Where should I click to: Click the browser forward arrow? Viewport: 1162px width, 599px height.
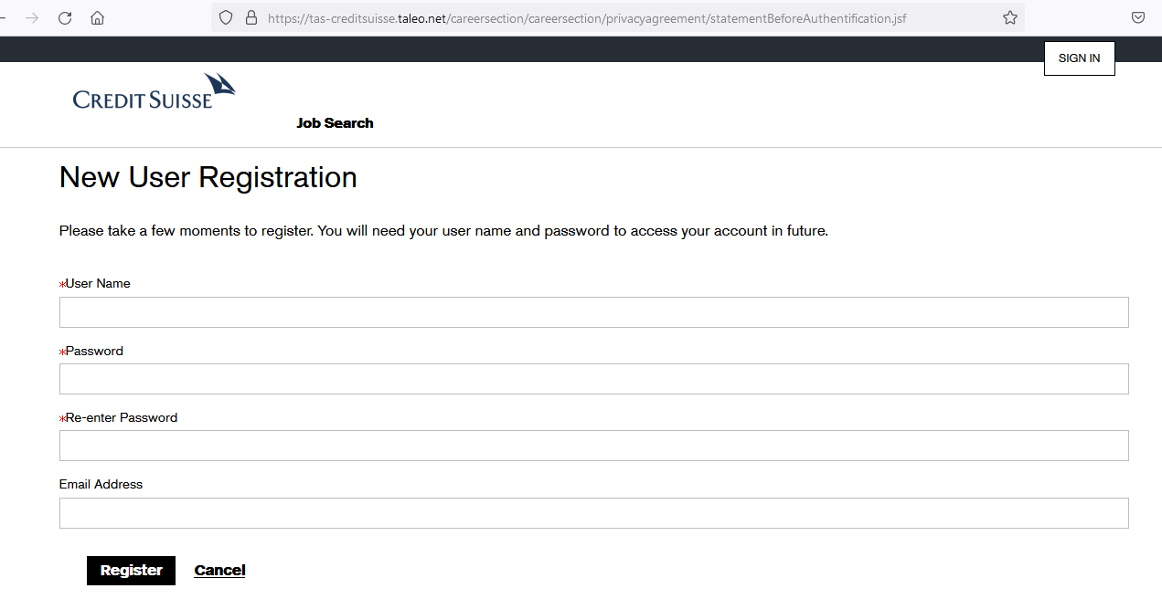click(x=32, y=17)
